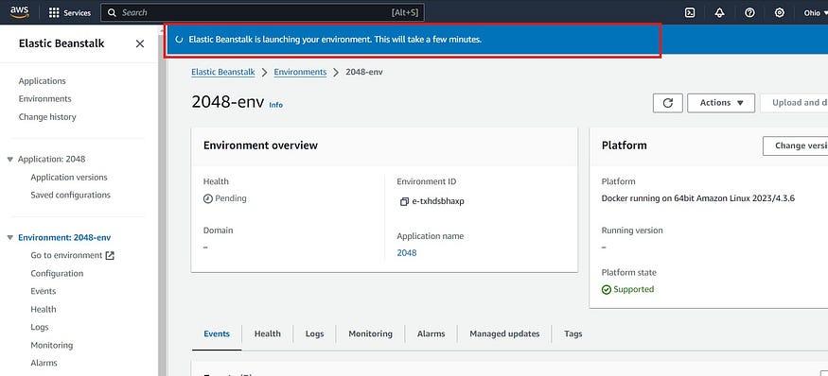Refresh the environment with the reload button

tap(667, 103)
